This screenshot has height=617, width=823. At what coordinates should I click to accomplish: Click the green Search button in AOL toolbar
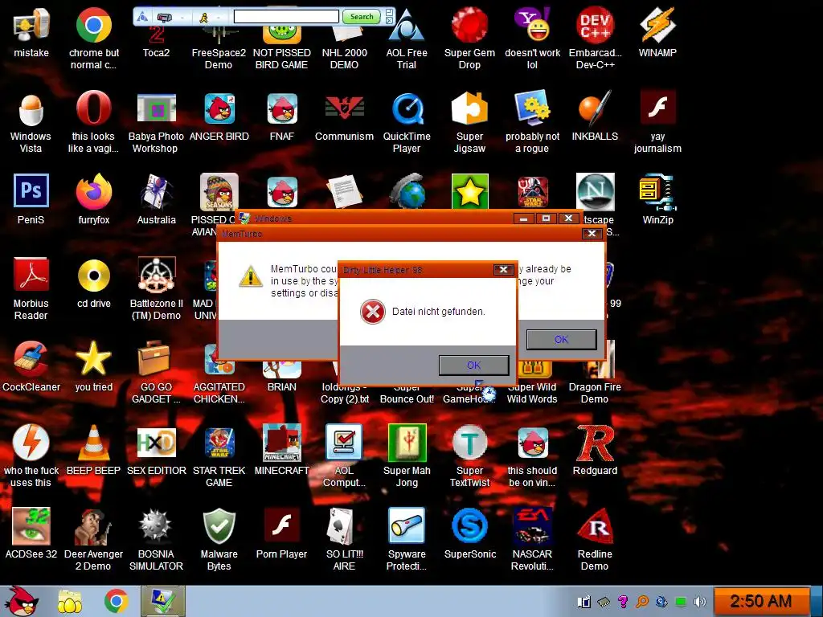(x=361, y=17)
